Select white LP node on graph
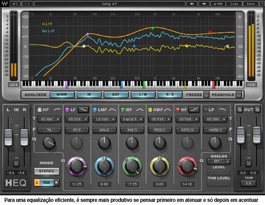265x205 pixels. (227, 46)
